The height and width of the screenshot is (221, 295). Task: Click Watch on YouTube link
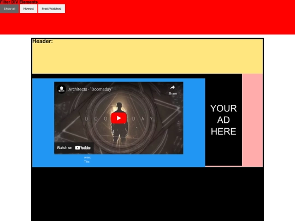pyautogui.click(x=74, y=148)
